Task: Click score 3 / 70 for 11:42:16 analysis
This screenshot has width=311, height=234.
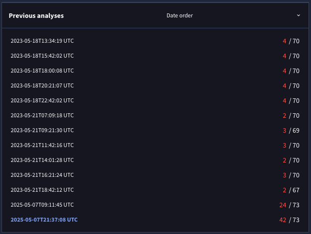Action: click(291, 146)
